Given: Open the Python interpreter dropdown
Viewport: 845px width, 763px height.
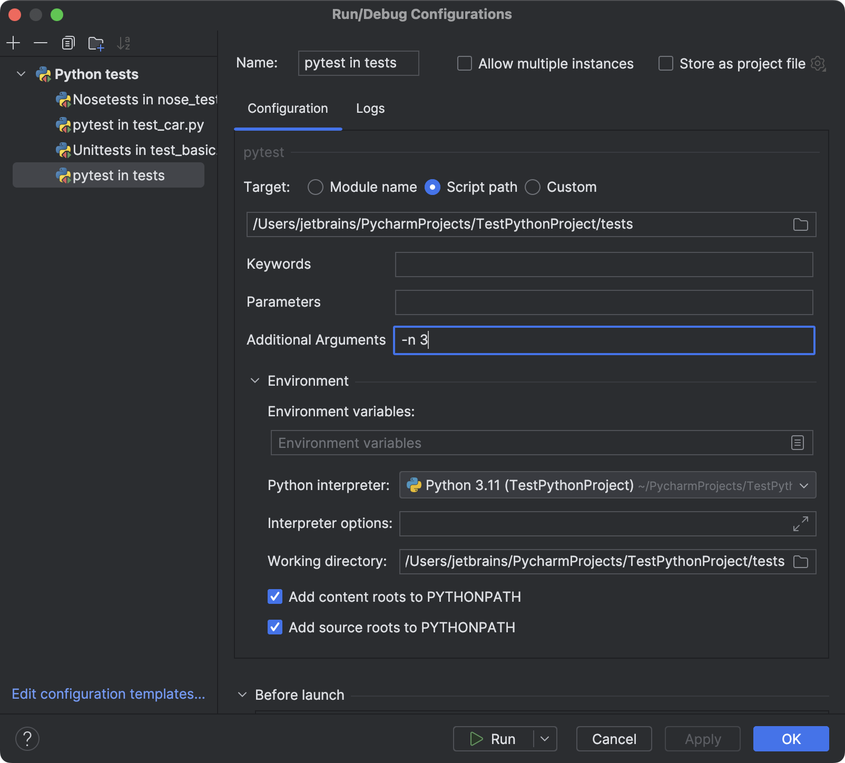Looking at the screenshot, I should coord(804,485).
